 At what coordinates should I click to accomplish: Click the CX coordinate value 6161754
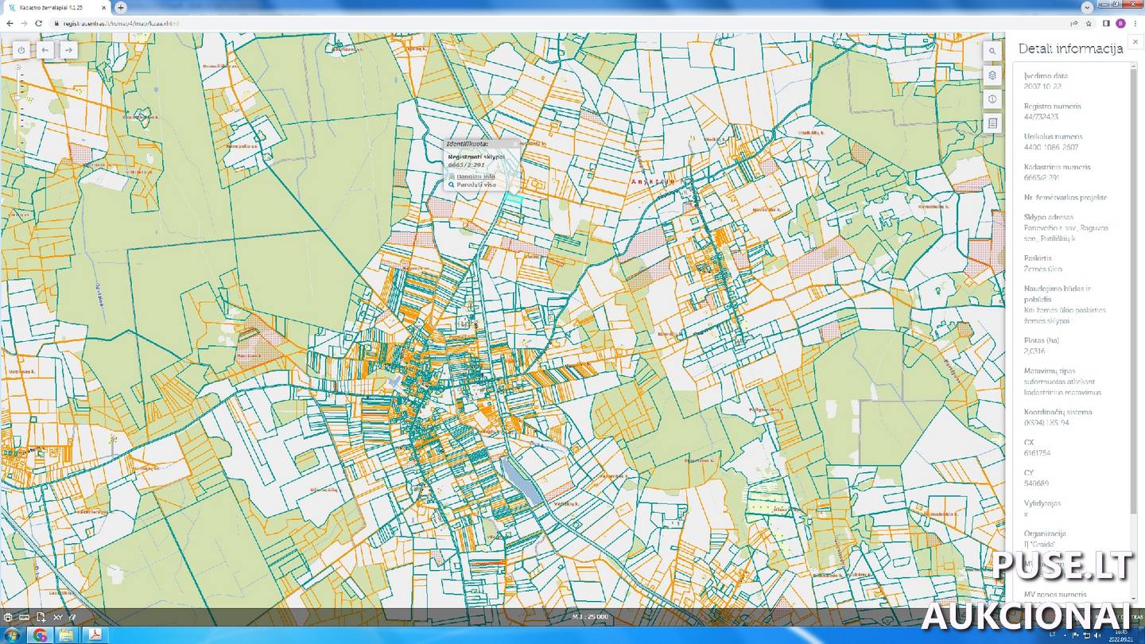coord(1038,452)
